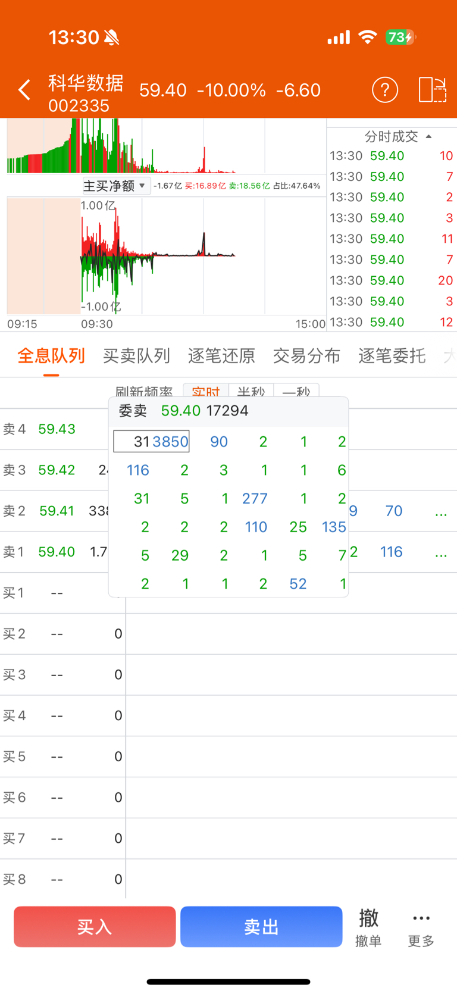This screenshot has width=457, height=994.
Task: Open help question mark icon
Action: tap(385, 90)
